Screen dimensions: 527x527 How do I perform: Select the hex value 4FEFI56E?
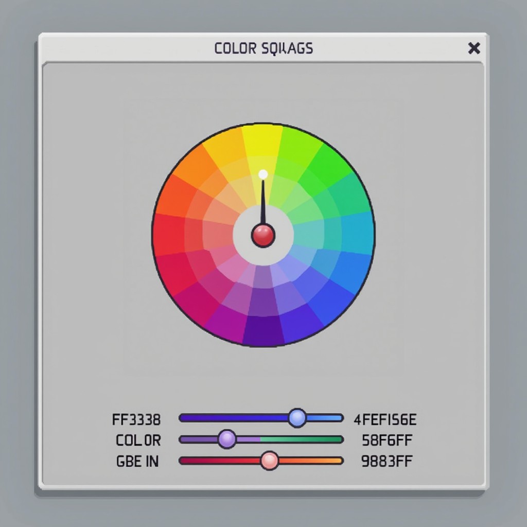[385, 420]
